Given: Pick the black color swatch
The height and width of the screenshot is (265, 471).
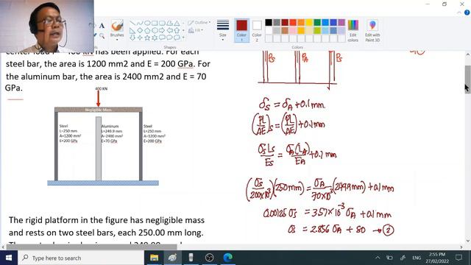Looking at the screenshot, I should click(269, 23).
